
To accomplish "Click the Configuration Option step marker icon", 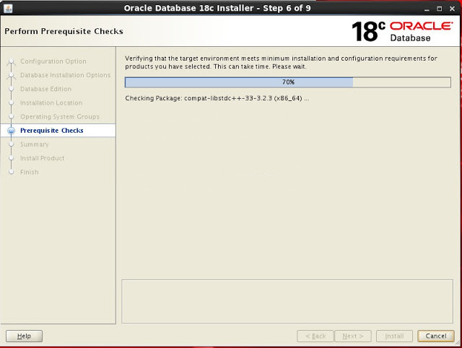I will tap(11, 61).
